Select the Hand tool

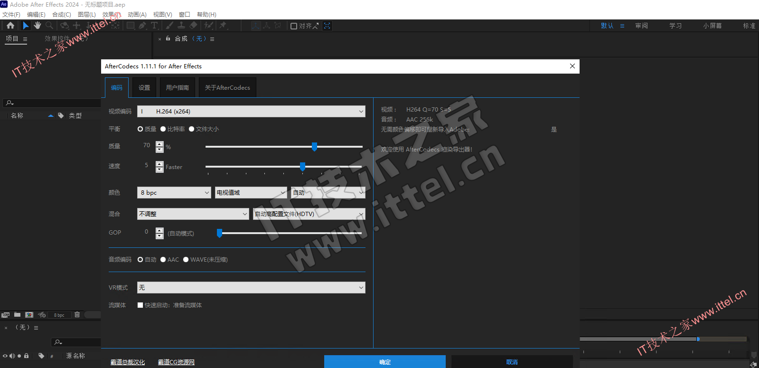37,26
